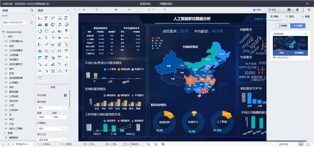The height and width of the screenshot is (147, 314).
Task: Switch to 个人模板 template toggle
Action: 298,25
